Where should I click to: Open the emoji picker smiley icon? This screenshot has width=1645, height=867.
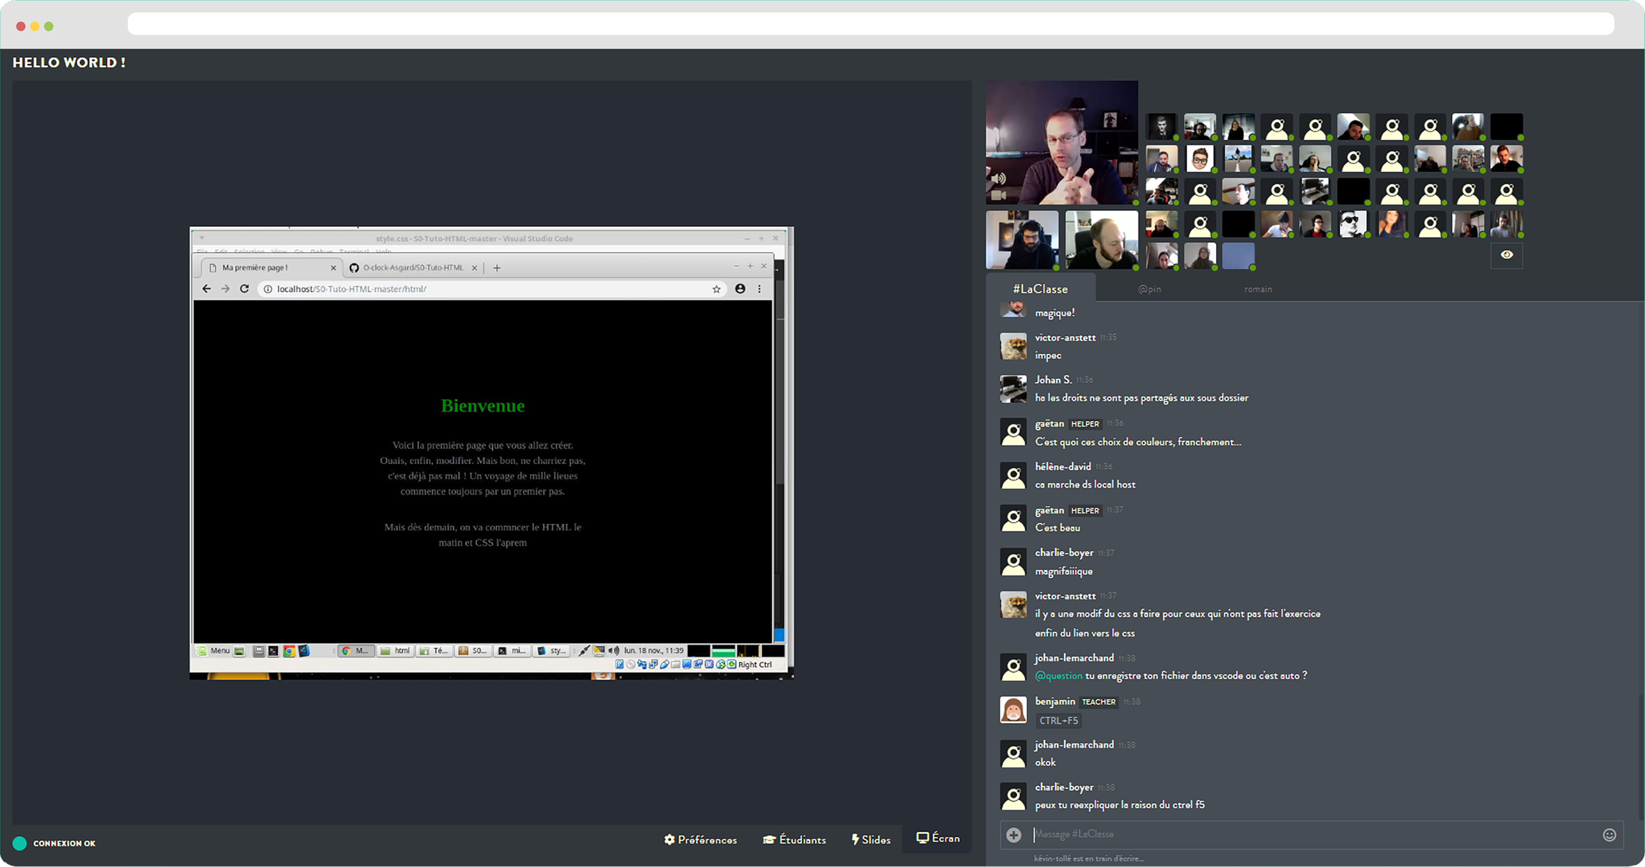[1609, 835]
